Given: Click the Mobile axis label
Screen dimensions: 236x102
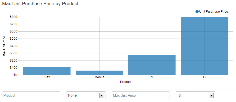Looking at the screenshot, I should [99, 77].
